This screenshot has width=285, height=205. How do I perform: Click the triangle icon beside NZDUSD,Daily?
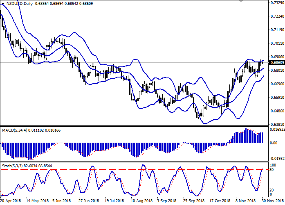3,3
